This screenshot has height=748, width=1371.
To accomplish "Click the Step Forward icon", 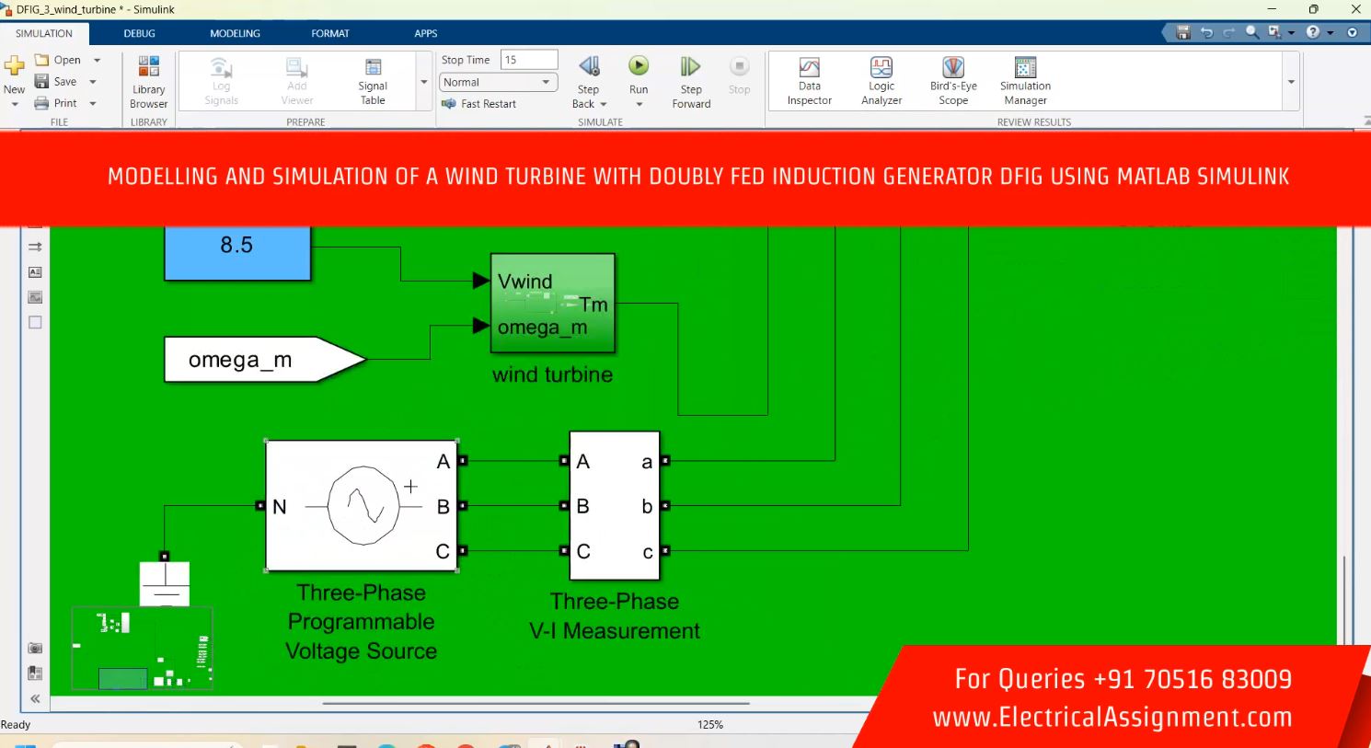I will (691, 67).
